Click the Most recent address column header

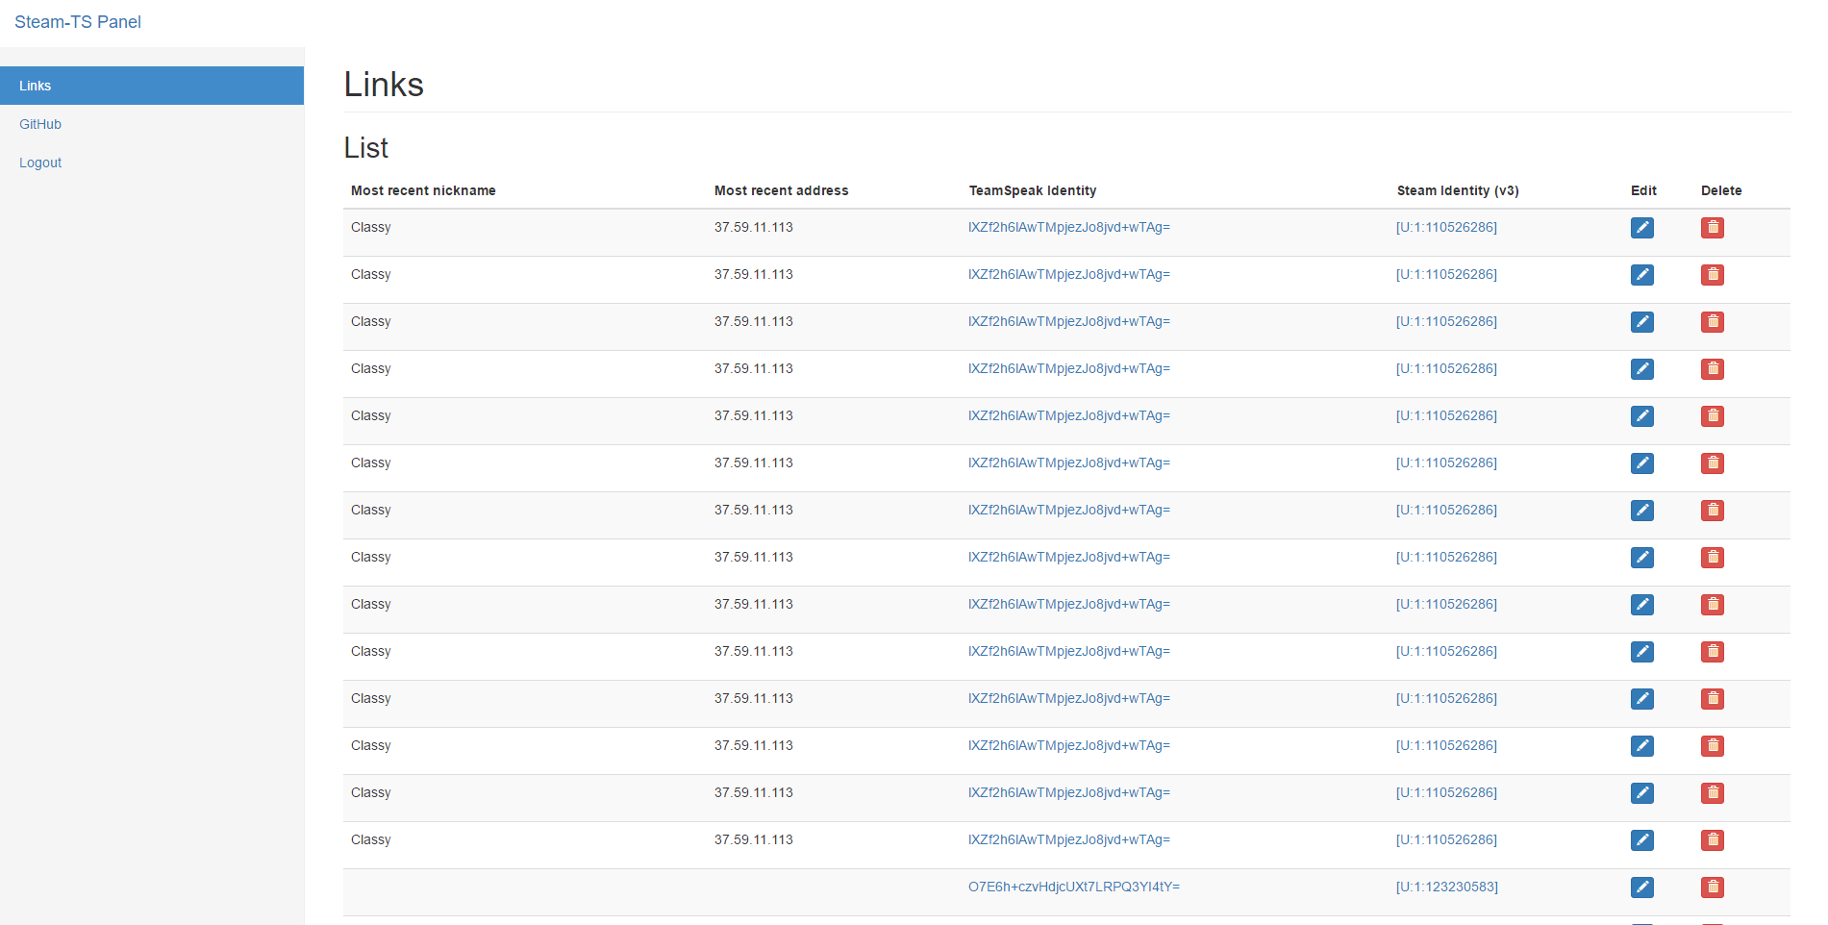pos(782,190)
